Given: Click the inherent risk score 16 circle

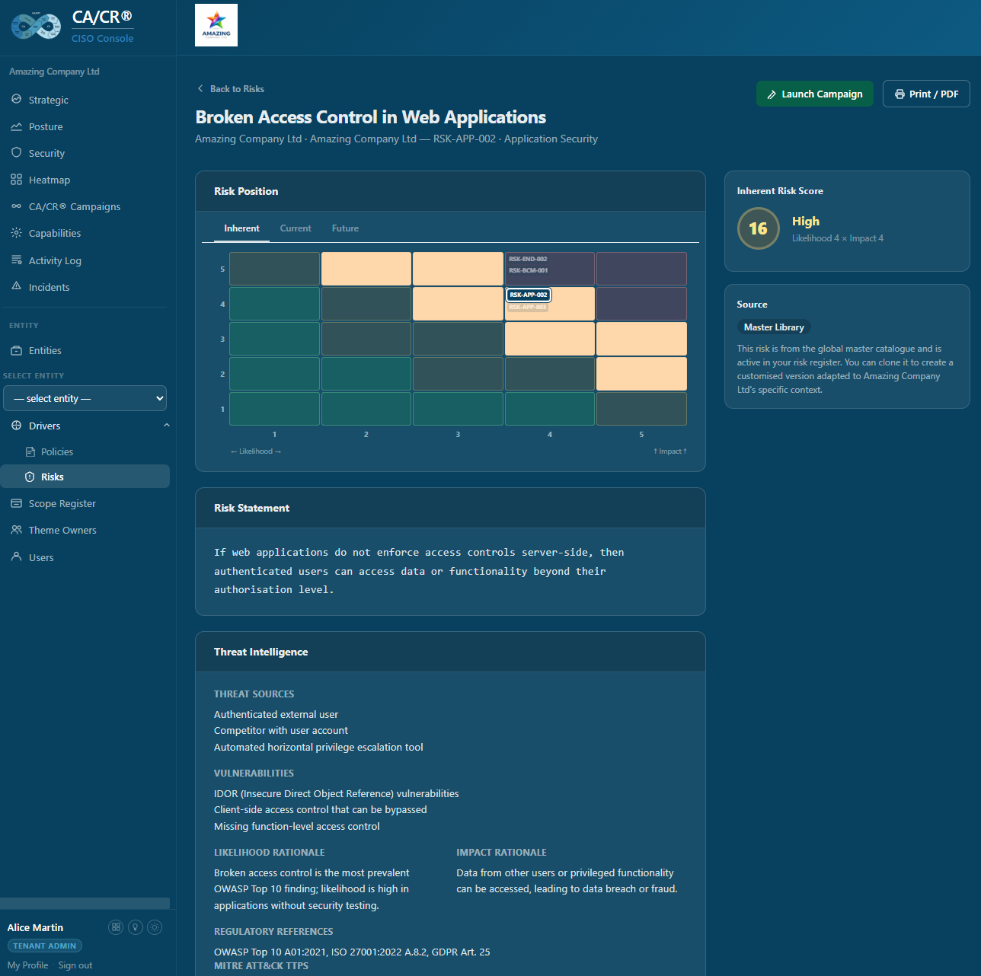Looking at the screenshot, I should [x=758, y=228].
